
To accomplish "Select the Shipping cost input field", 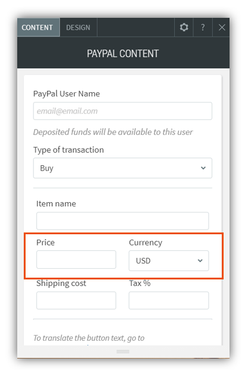I will (x=76, y=300).
